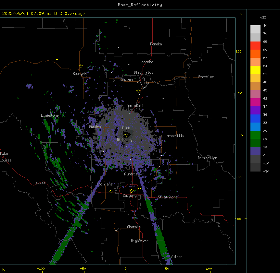Click the yellow V marker in the northwest area
This screenshot has width=280, height=273.
[57, 60]
